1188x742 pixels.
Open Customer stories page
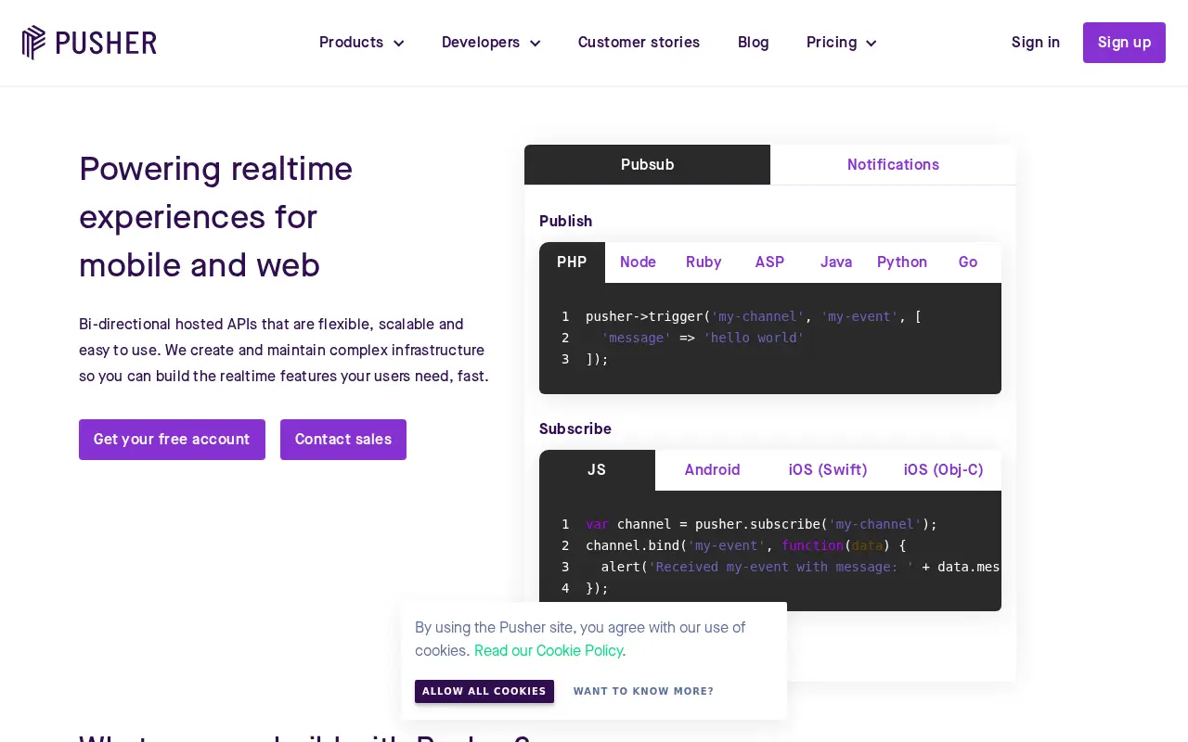pyautogui.click(x=639, y=43)
